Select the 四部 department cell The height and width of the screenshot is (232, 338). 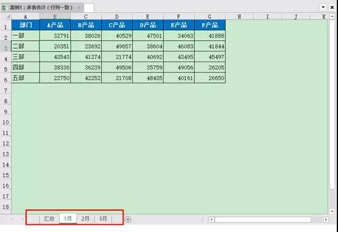pos(26,67)
